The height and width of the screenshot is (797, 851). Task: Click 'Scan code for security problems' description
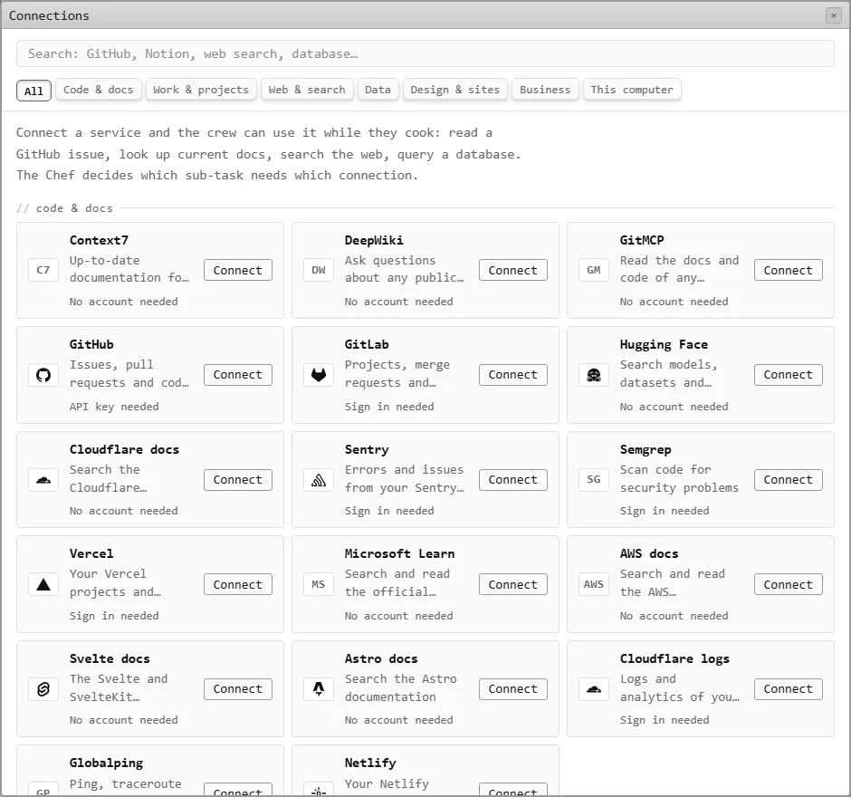(680, 478)
